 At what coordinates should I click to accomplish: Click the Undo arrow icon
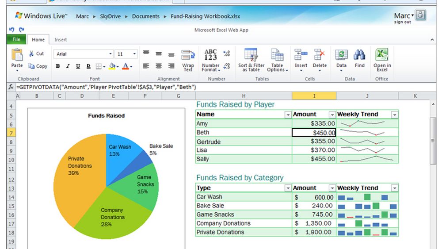[x=11, y=30]
